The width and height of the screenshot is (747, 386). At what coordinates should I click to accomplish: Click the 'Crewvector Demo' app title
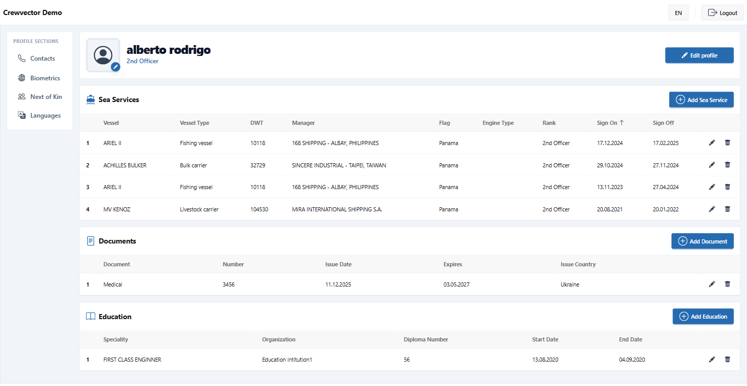(33, 12)
